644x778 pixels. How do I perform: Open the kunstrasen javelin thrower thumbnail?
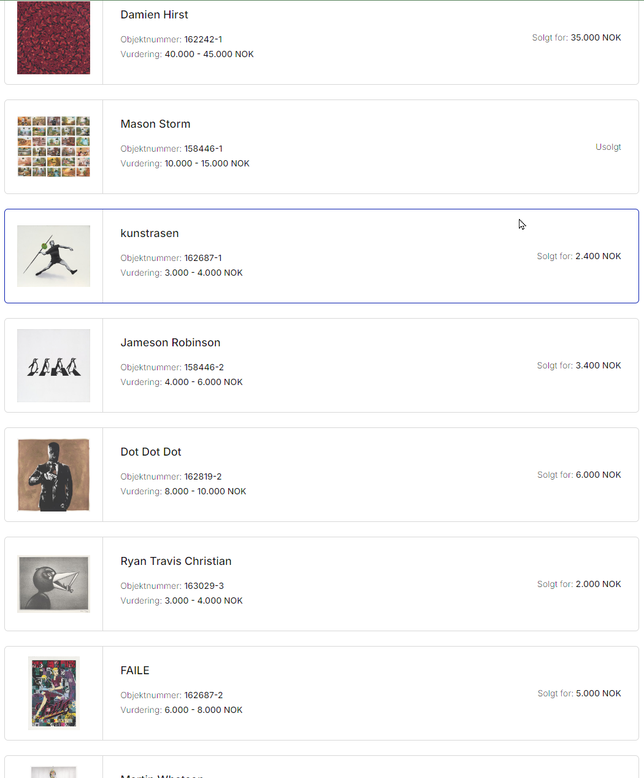coord(53,256)
